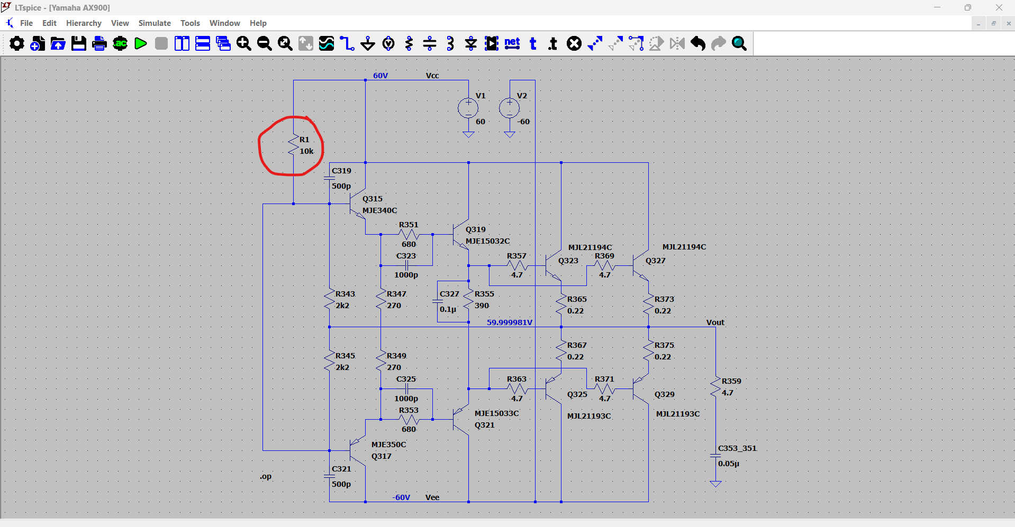
Task: Click the Q329 transistor label
Action: click(x=665, y=394)
